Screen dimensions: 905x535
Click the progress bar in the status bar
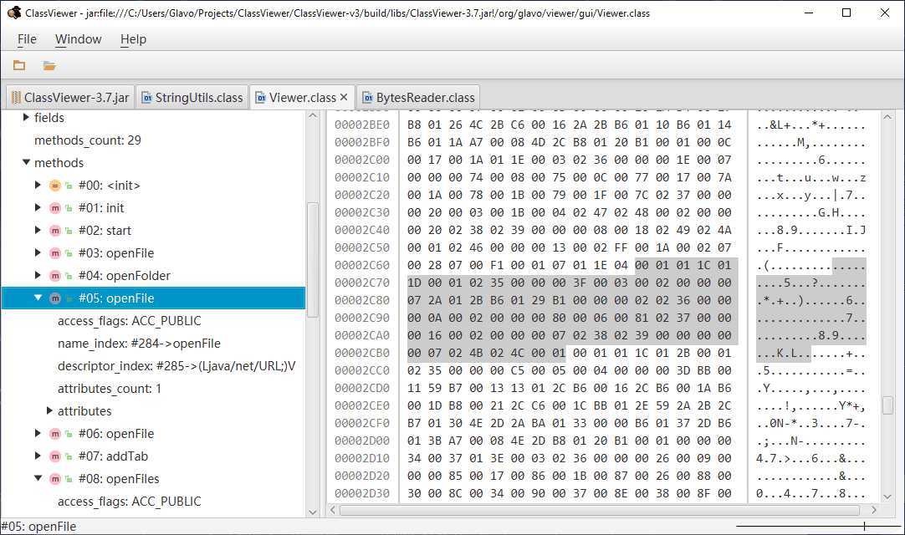point(818,526)
